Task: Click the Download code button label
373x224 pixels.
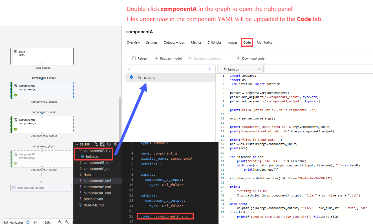Action: [x=253, y=58]
